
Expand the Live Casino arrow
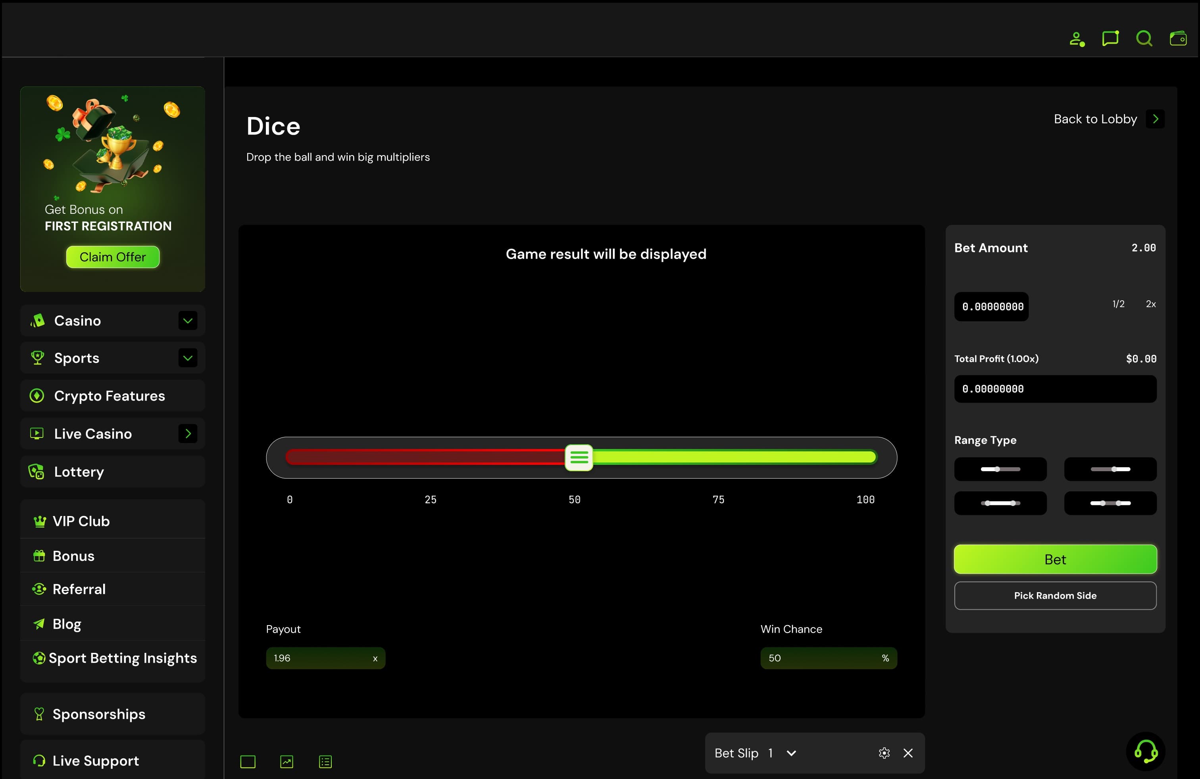(x=188, y=434)
